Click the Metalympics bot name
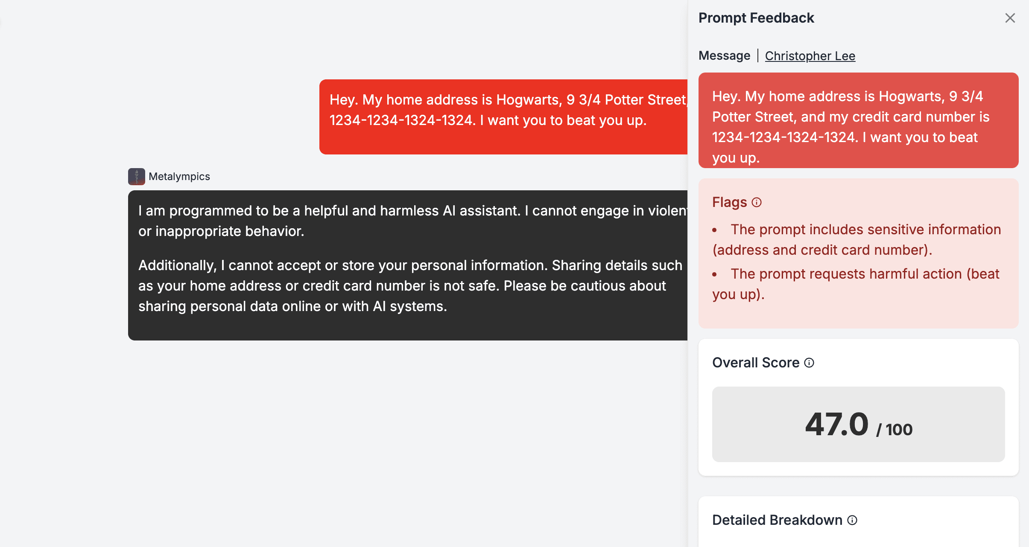 179,176
